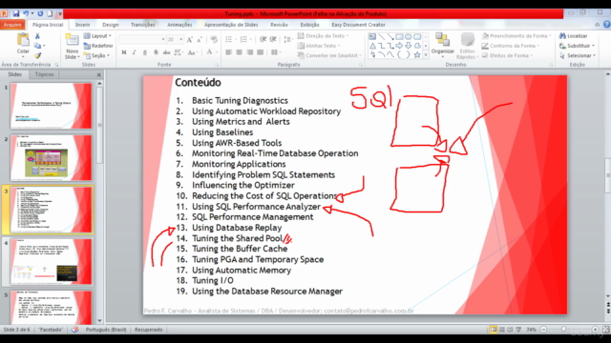This screenshot has height=343, width=611.
Task: Switch to the Tópicos pane tab
Action: [x=45, y=74]
